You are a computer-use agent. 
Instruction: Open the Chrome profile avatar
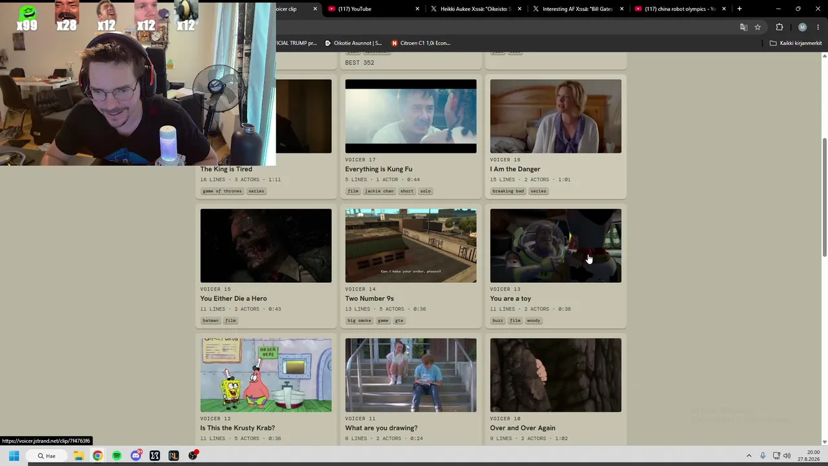coord(802,27)
